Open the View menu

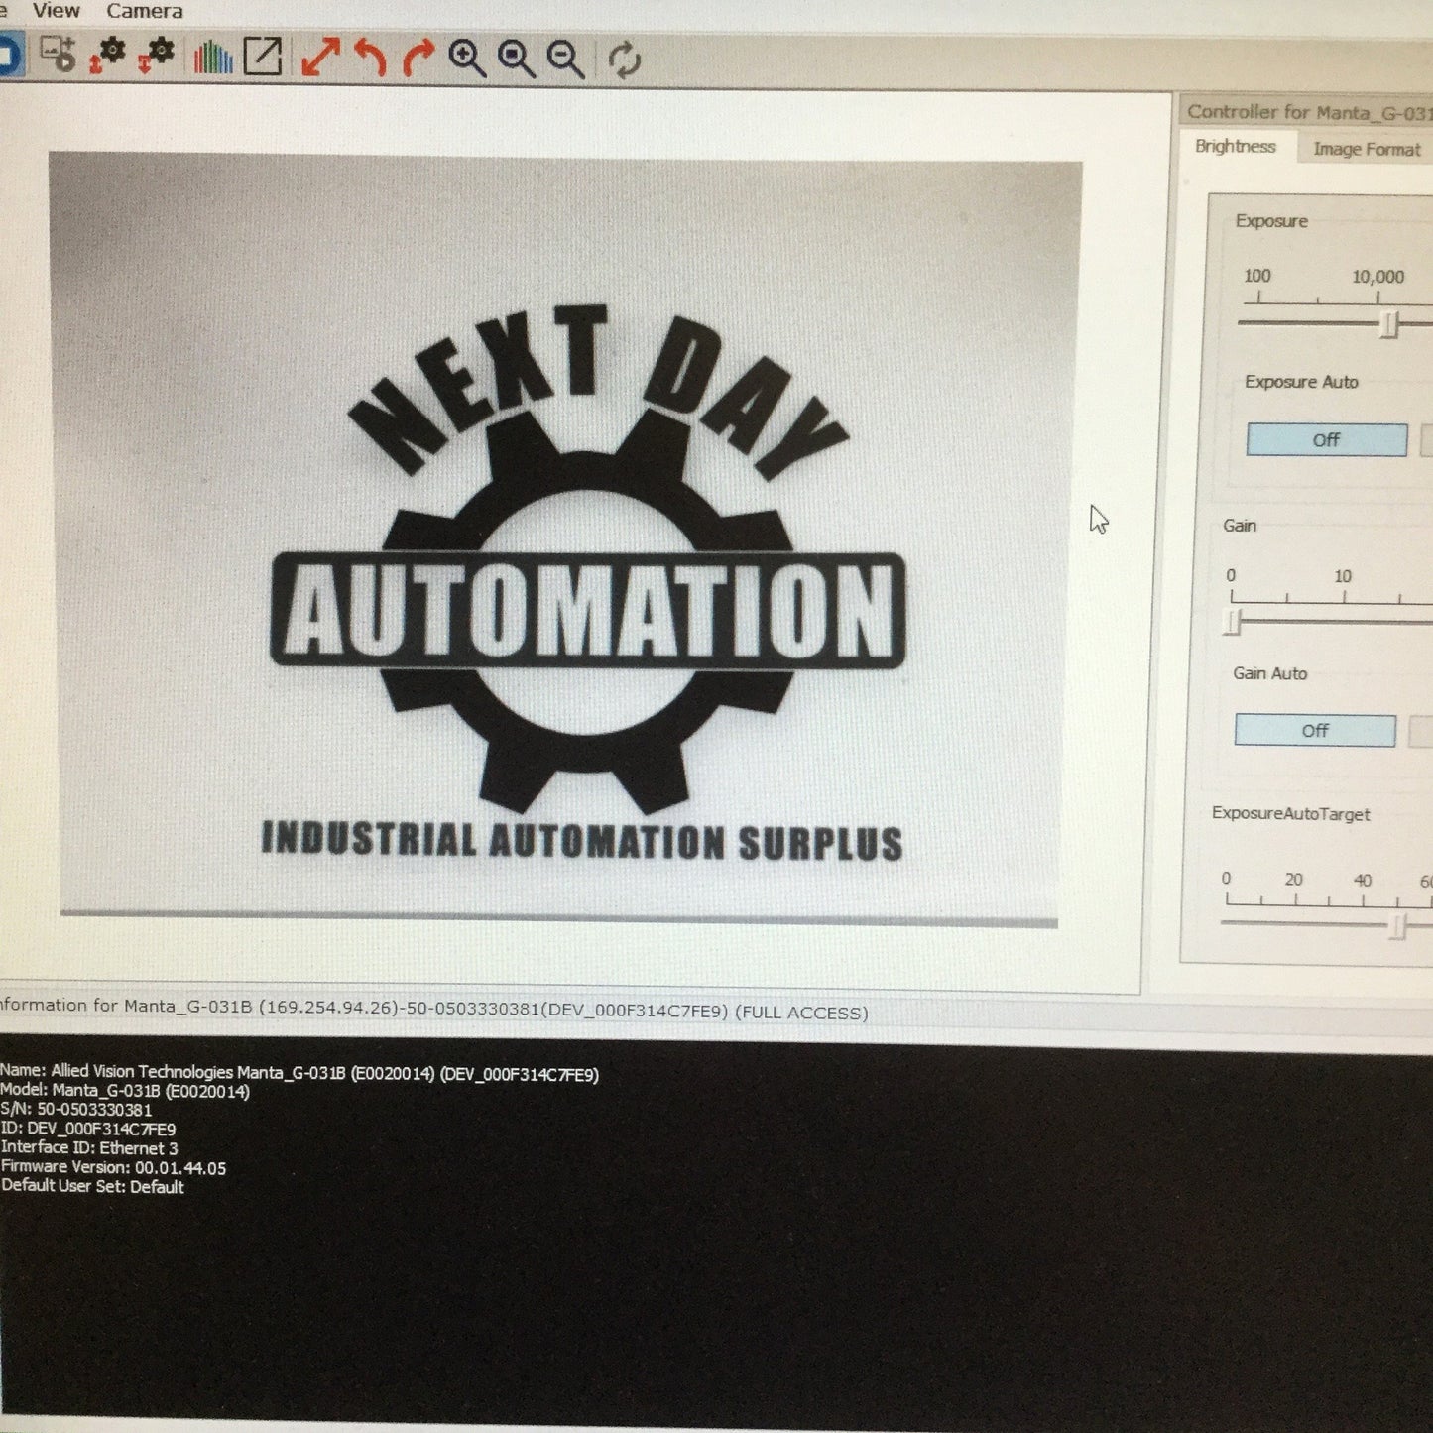[56, 11]
